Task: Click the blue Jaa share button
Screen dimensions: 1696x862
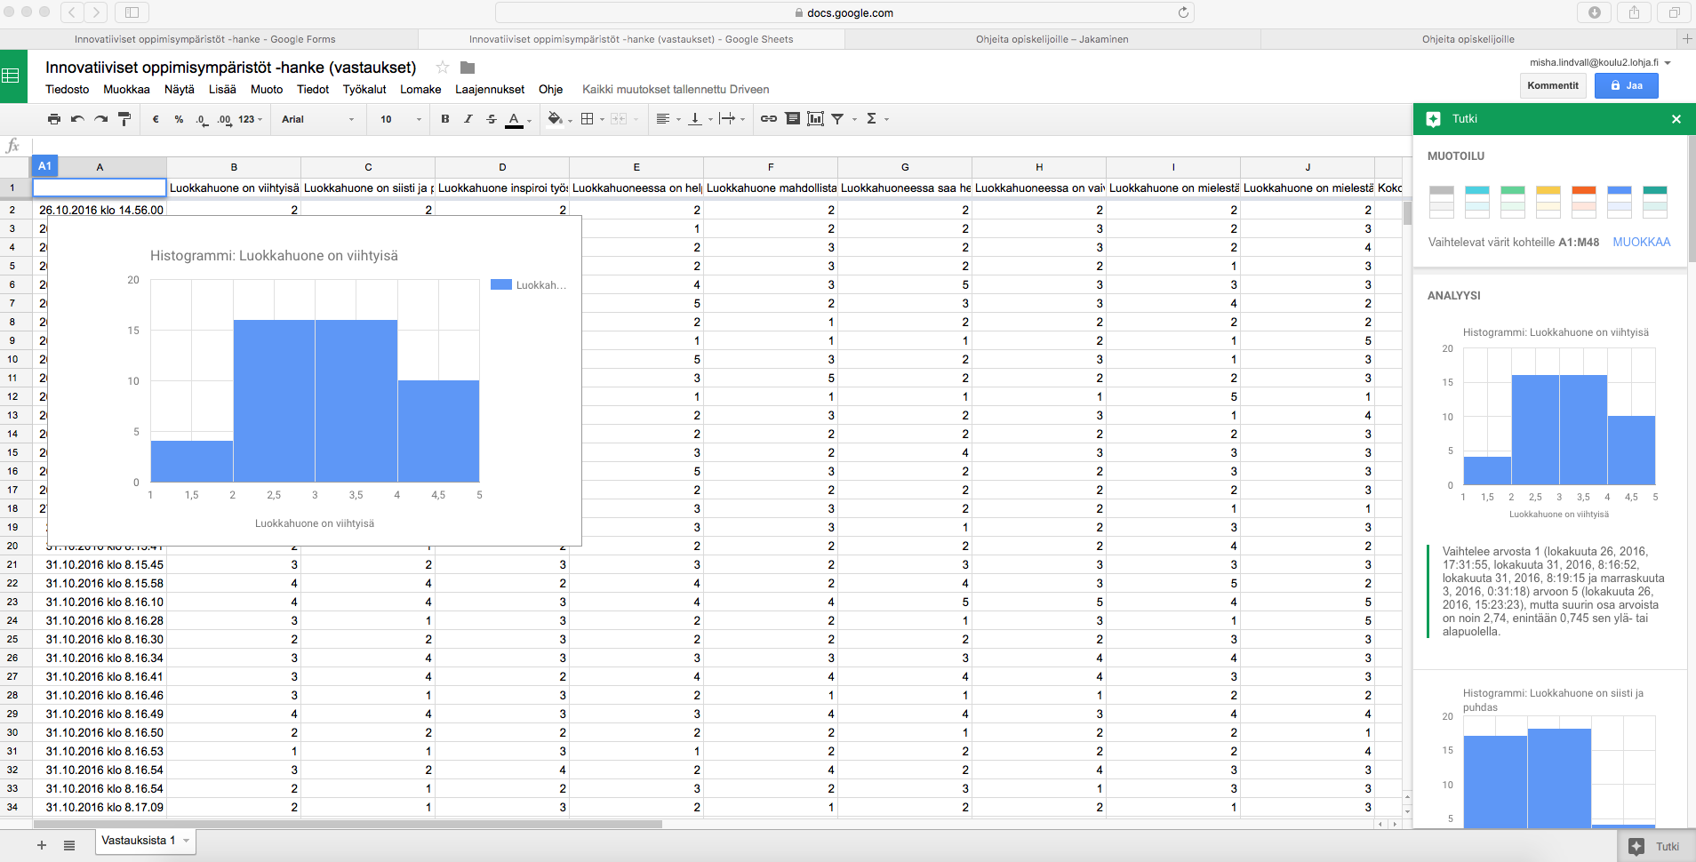Action: point(1626,85)
